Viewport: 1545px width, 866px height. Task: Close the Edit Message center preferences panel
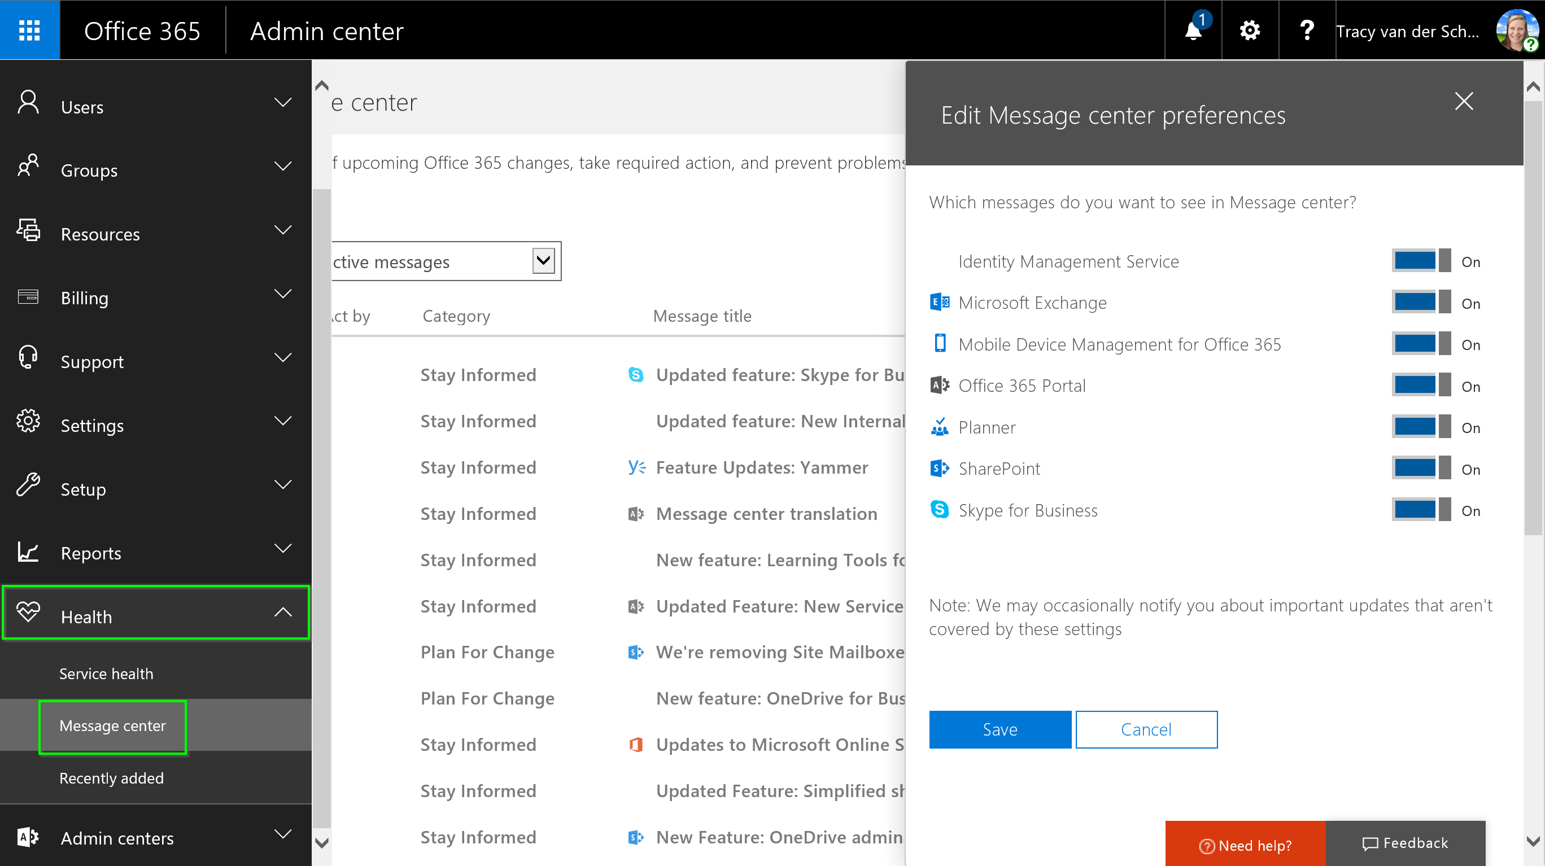[1464, 102]
